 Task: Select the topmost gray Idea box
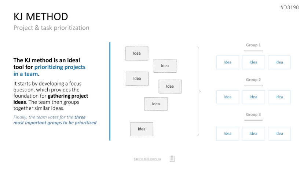pos(137,53)
